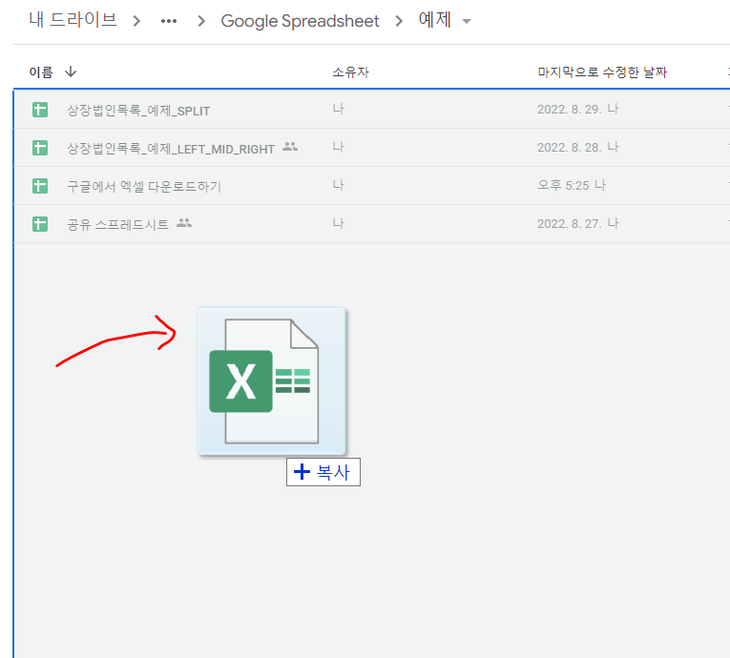Viewport: 730px width, 658px height.
Task: Click the chevron before 예제
Action: (399, 21)
